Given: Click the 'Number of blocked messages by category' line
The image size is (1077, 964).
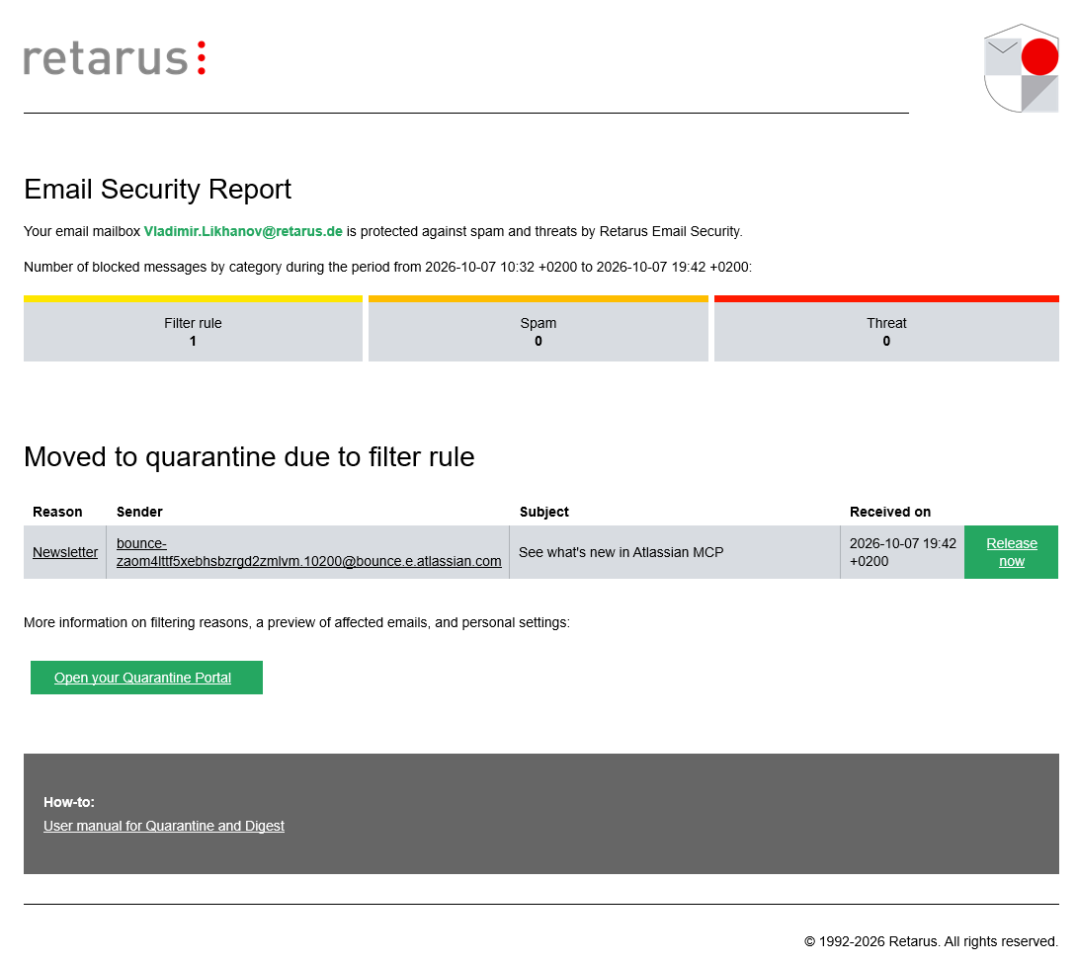Looking at the screenshot, I should (x=388, y=267).
